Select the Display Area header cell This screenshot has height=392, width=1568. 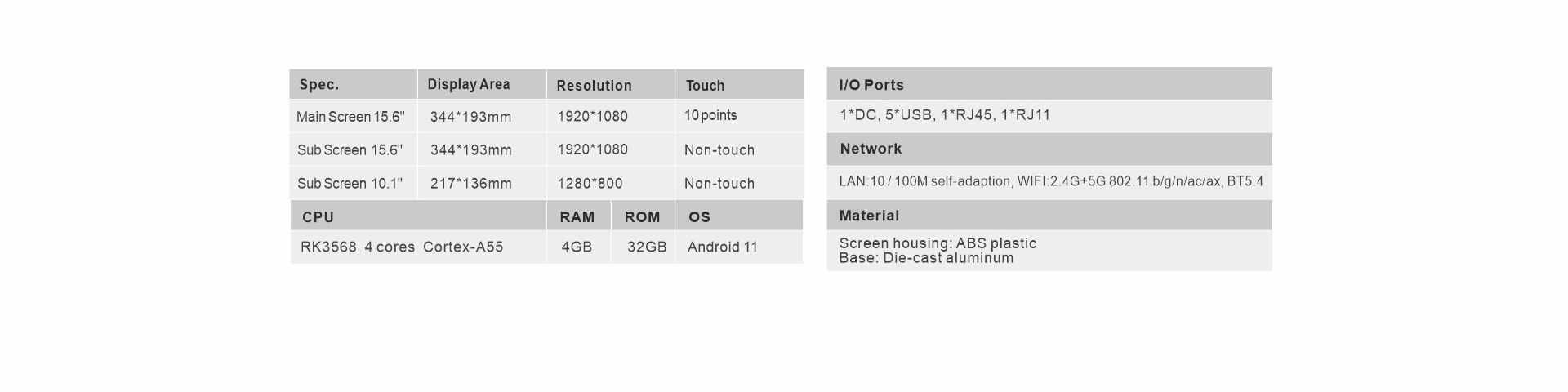point(482,84)
